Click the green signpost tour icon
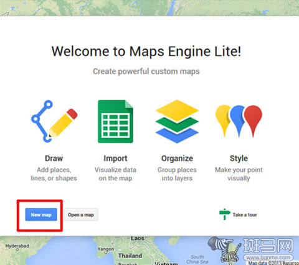 pos(225,214)
